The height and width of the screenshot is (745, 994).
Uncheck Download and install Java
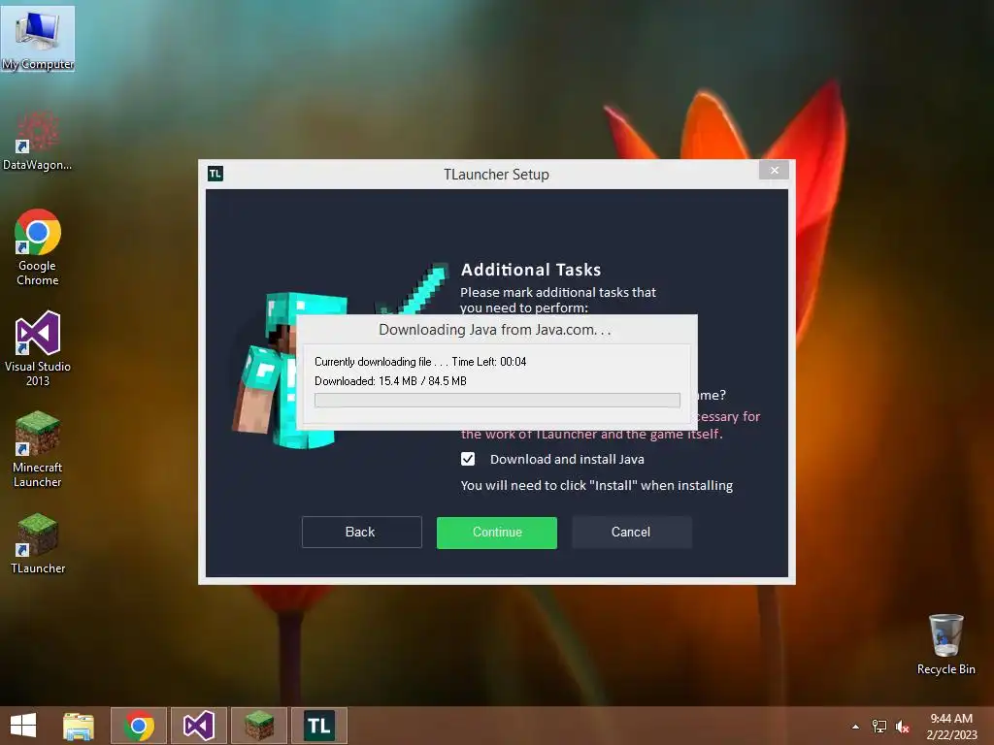point(468,459)
